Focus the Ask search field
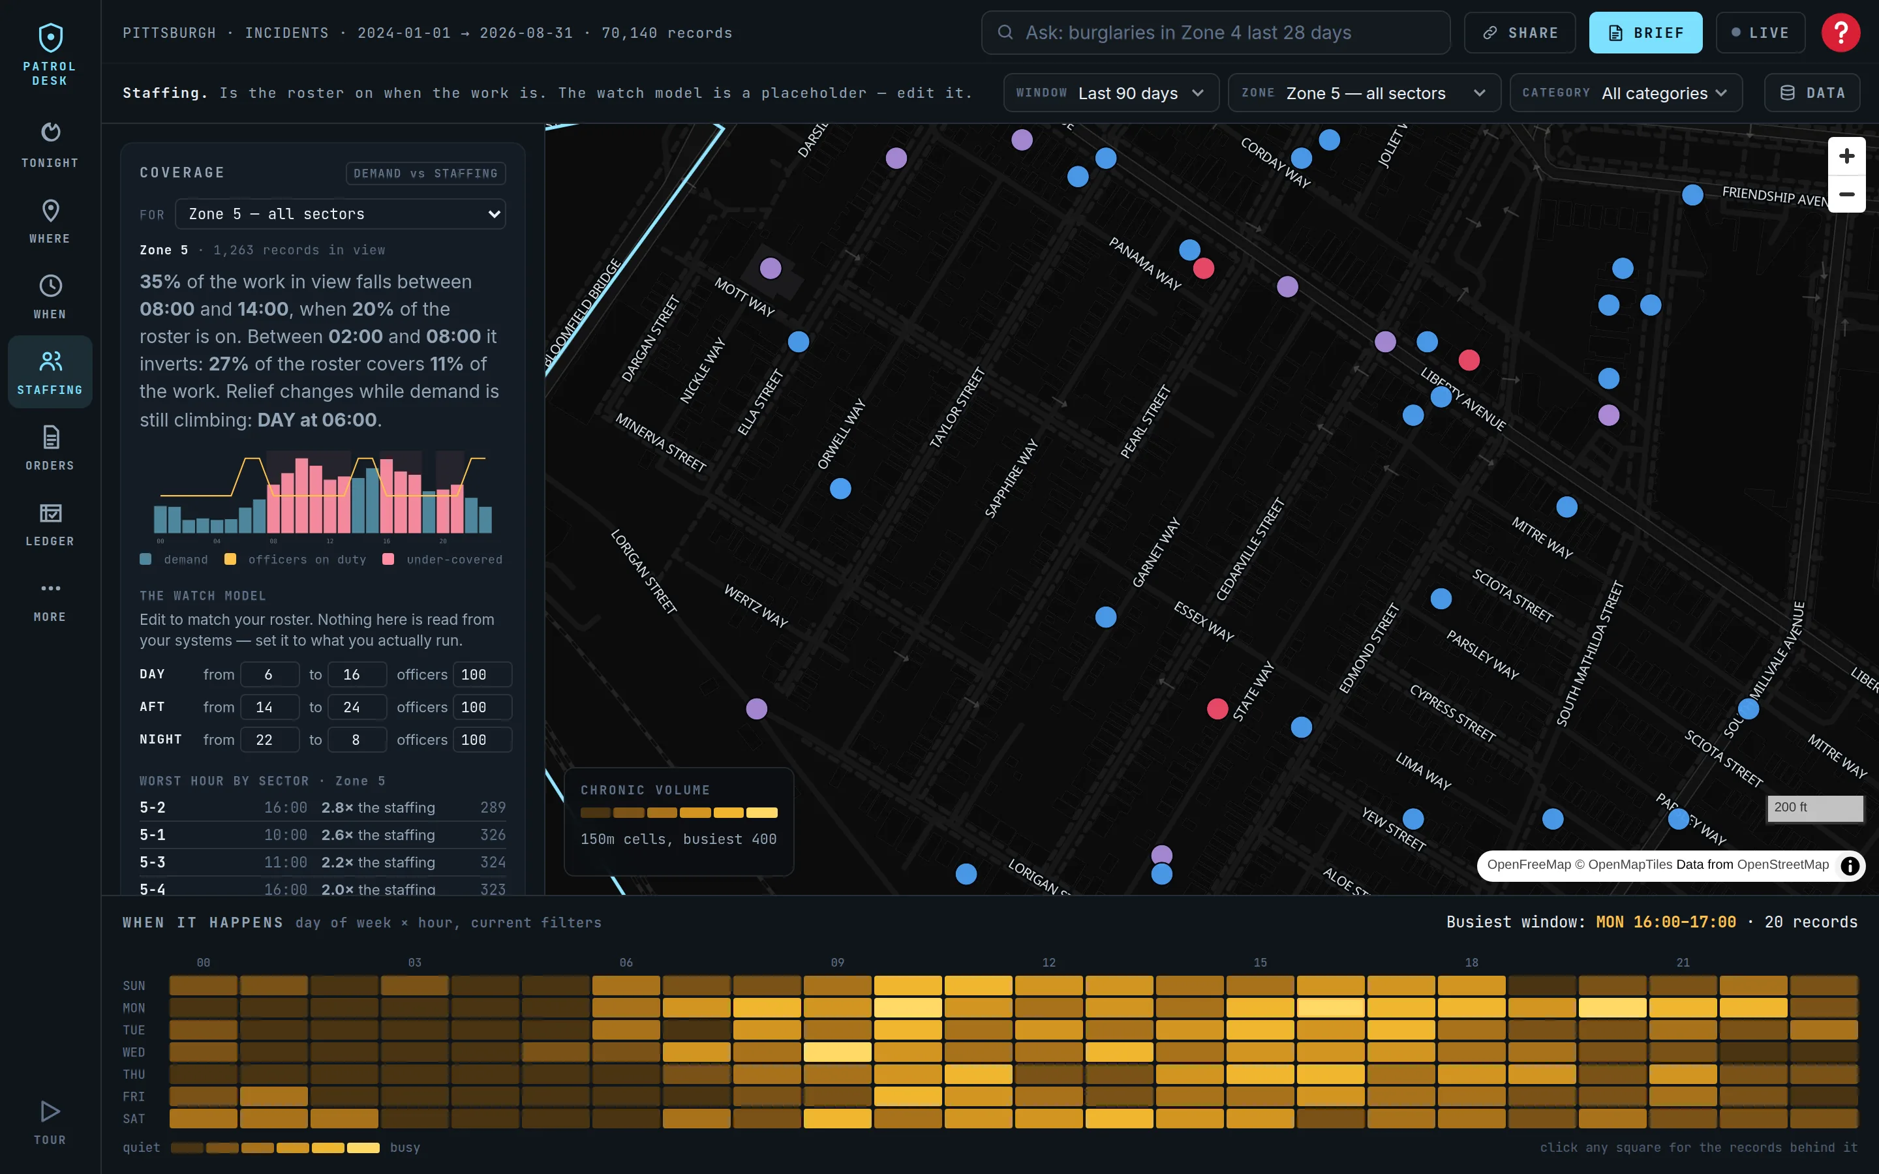Screen dimensions: 1879x1174 tap(1215, 33)
